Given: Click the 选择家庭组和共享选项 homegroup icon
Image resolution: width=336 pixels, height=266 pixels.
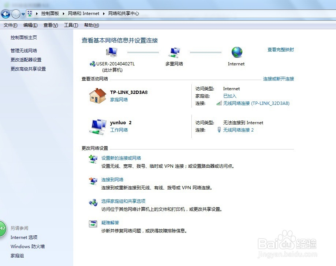Looking at the screenshot, I should point(93,203).
